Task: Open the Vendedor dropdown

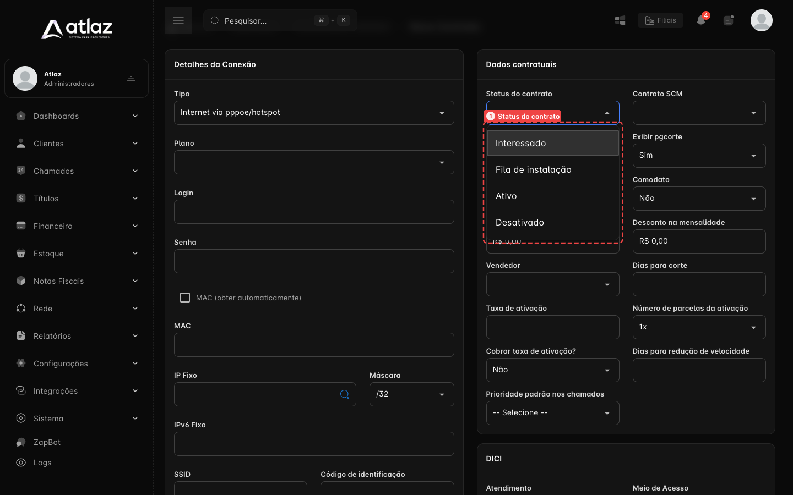Action: (552, 284)
